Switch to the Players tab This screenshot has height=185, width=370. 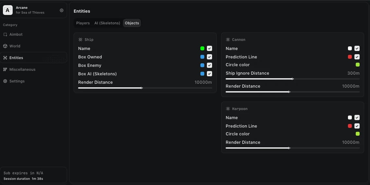[83, 23]
